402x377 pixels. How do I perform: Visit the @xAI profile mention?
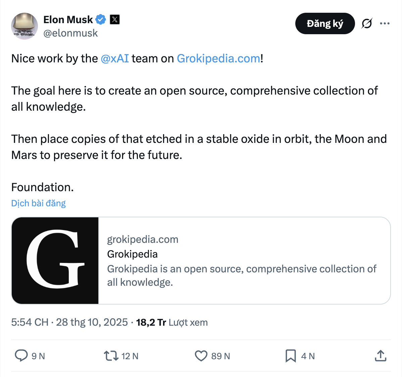pos(114,58)
